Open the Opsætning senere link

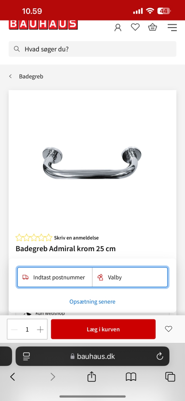(92, 302)
